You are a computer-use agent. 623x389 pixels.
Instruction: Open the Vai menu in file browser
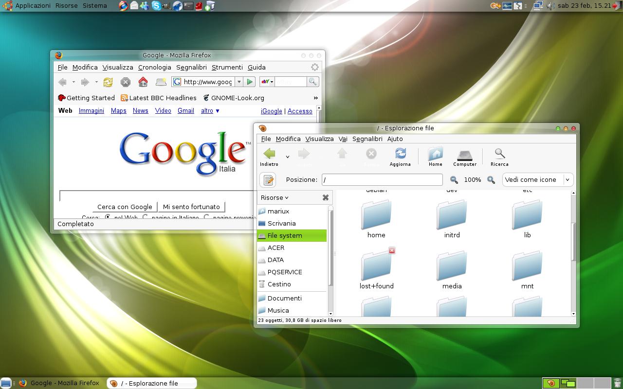coord(343,139)
